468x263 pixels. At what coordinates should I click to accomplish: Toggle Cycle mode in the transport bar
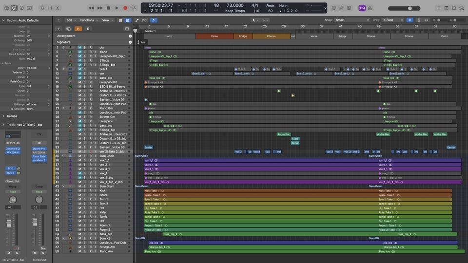(x=133, y=8)
